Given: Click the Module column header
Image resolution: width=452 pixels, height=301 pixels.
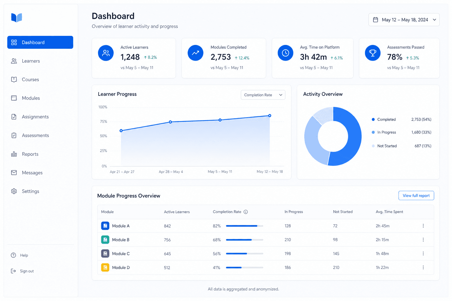Looking at the screenshot, I should 107,212.
